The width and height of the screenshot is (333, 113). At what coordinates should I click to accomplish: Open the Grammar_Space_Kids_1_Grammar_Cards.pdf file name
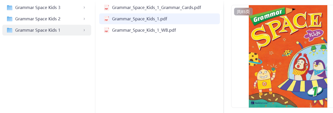[x=157, y=8]
